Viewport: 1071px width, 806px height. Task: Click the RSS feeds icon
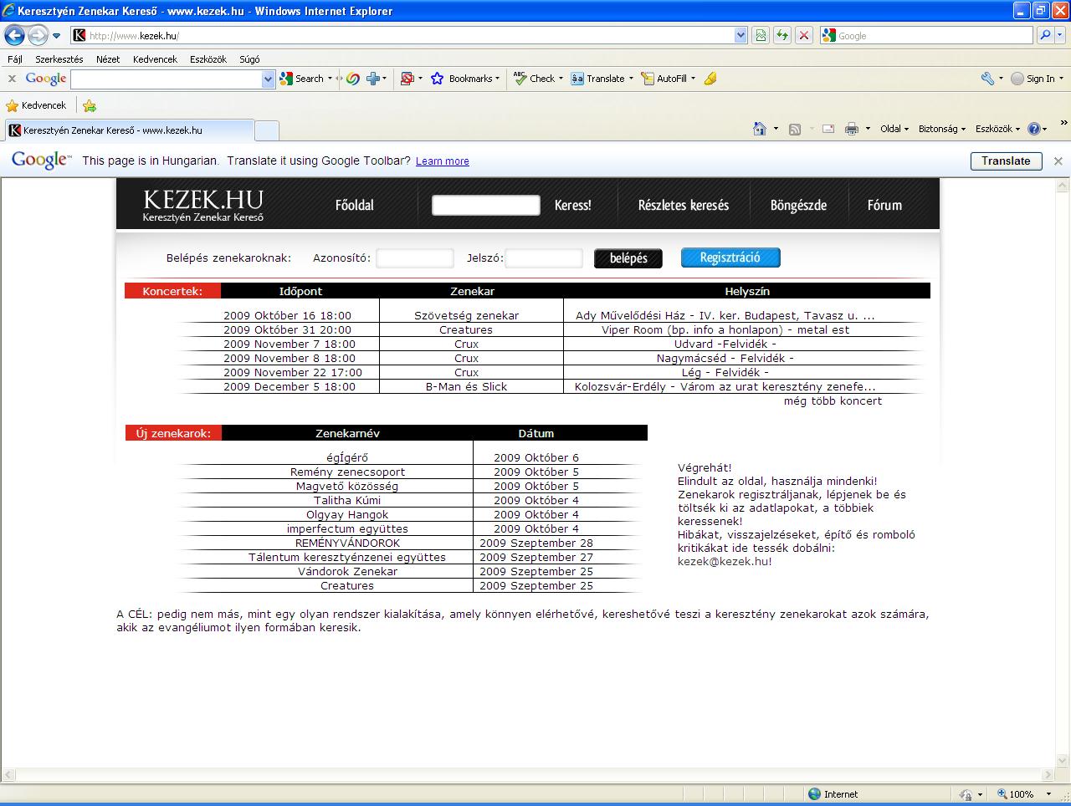795,129
